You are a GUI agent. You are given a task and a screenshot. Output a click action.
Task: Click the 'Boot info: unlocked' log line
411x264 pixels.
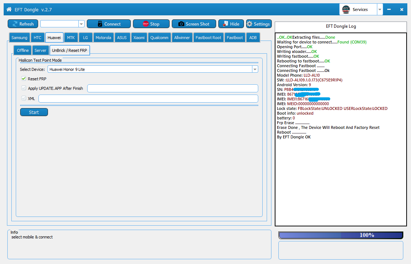[x=295, y=113]
